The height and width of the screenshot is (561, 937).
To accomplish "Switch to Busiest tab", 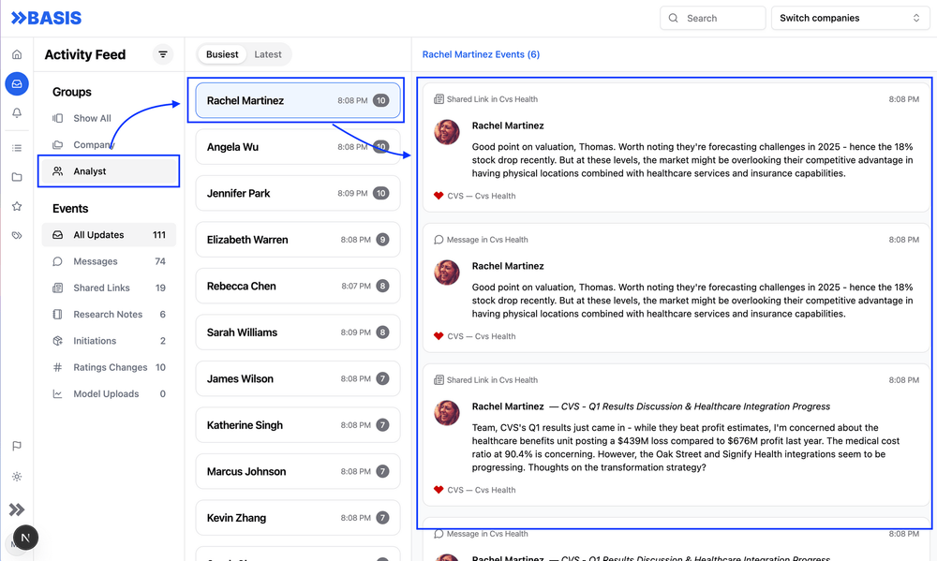I will (x=222, y=54).
